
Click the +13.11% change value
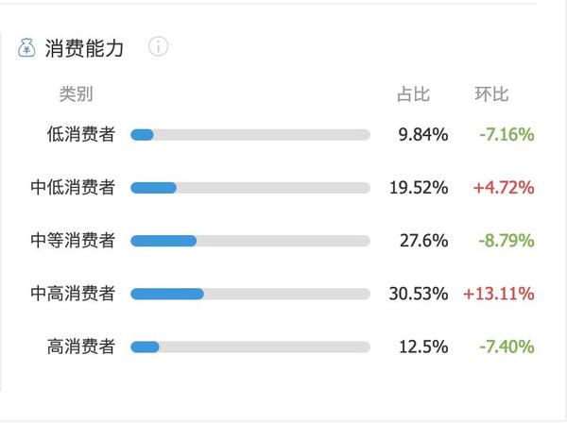499,294
